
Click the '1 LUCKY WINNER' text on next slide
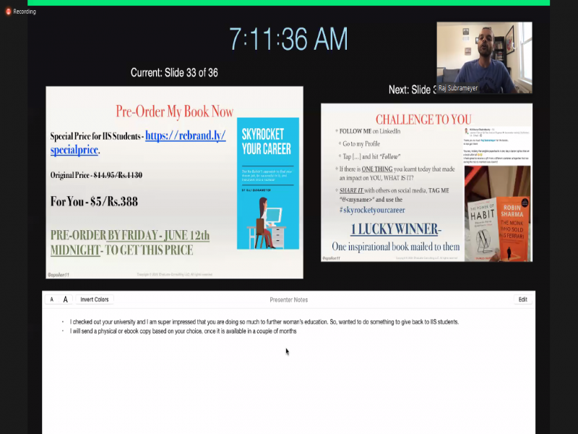coord(395,229)
